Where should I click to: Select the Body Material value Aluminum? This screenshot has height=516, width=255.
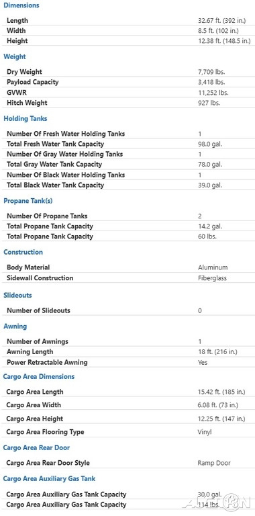213,267
